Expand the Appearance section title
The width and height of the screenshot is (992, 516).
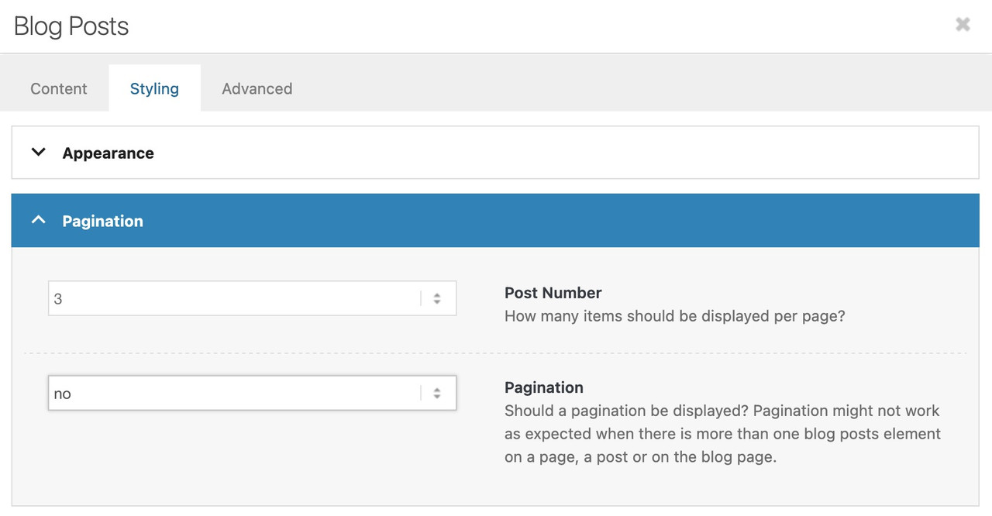pos(108,153)
